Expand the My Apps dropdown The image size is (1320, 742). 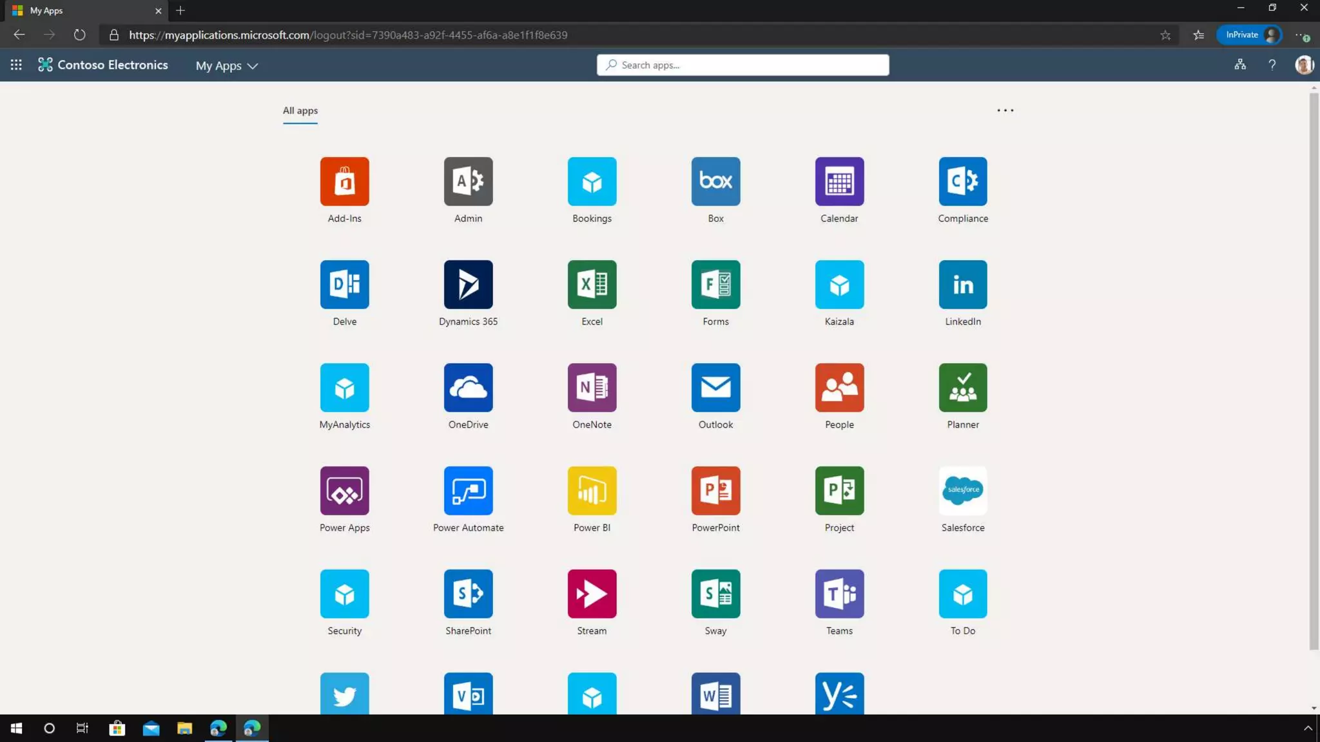[x=226, y=66]
